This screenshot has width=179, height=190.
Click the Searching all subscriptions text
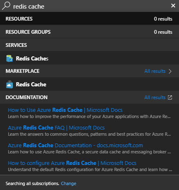32,183
